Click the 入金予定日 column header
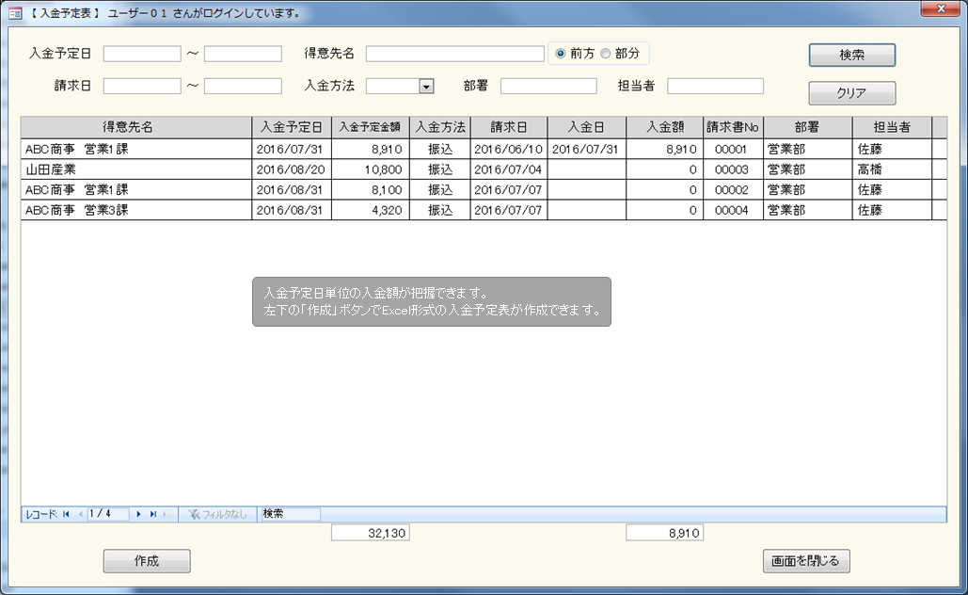The image size is (968, 595). (292, 127)
